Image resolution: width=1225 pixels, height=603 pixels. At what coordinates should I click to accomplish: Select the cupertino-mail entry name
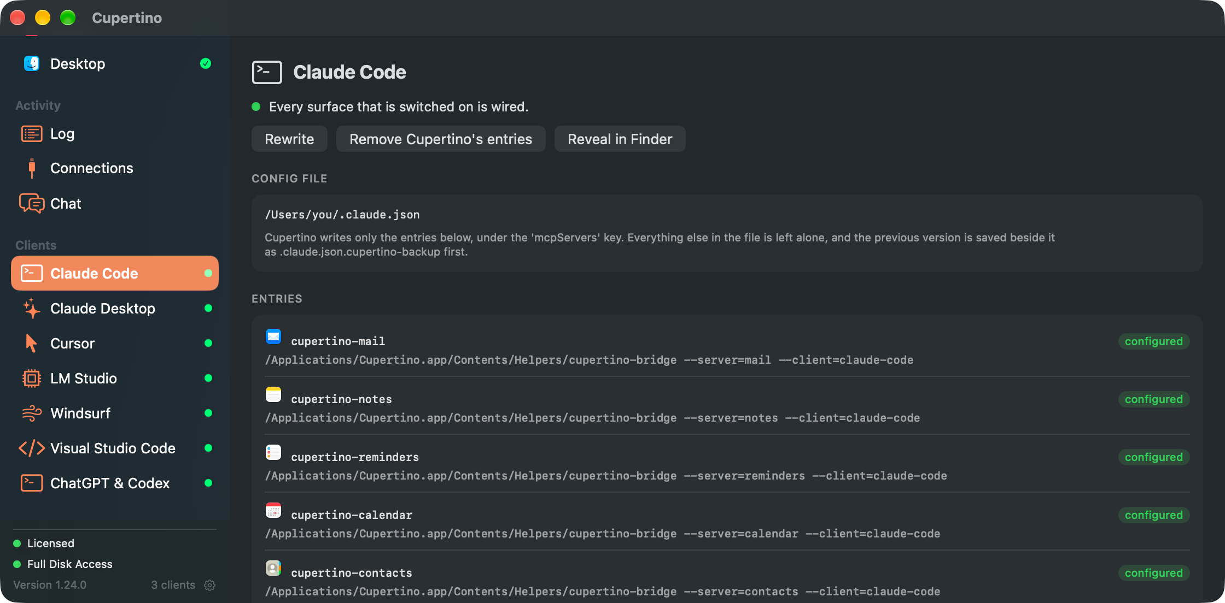pyautogui.click(x=338, y=341)
